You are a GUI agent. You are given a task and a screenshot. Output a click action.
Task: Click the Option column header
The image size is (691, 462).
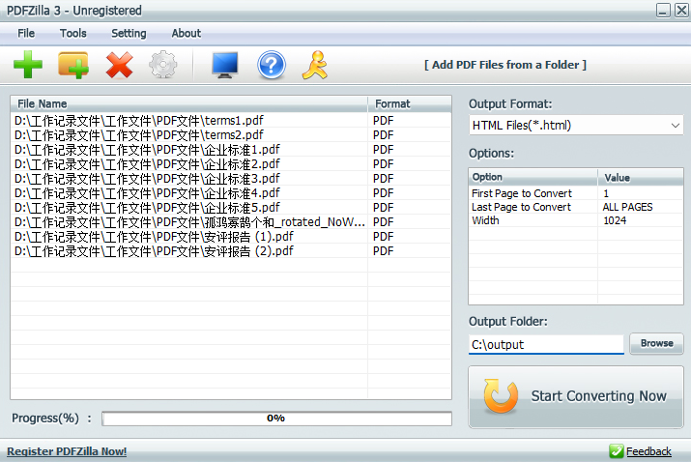(x=533, y=177)
